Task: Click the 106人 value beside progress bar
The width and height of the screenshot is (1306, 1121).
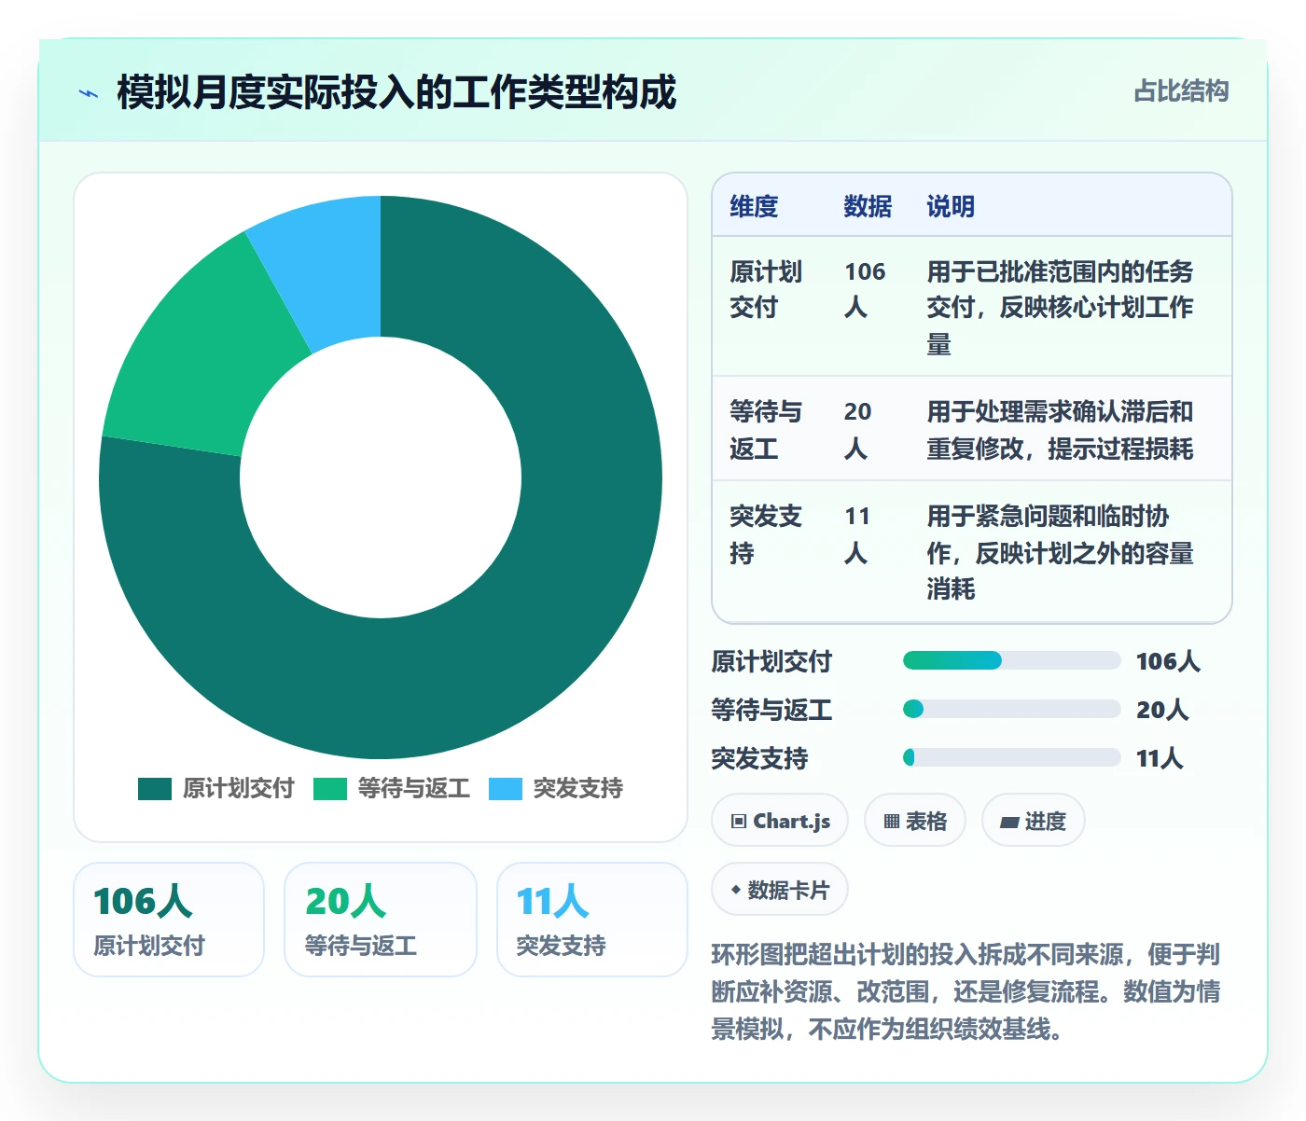Action: coord(1168,661)
